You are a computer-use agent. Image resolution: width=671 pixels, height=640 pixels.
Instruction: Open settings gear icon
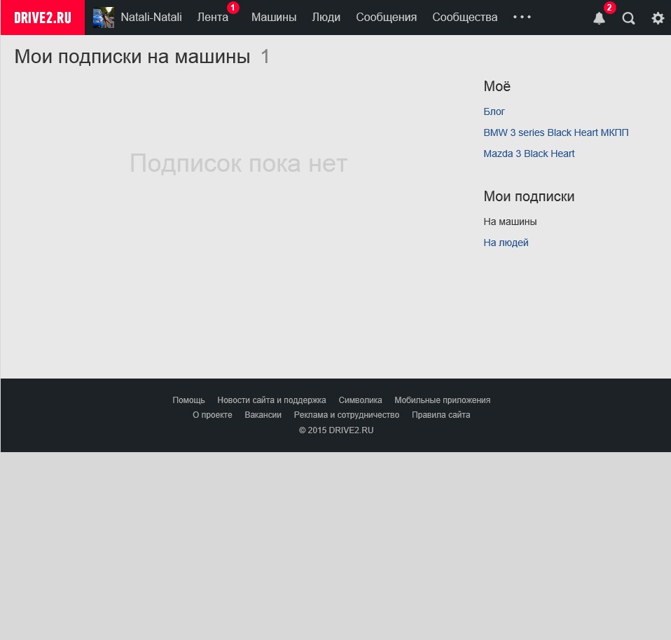point(658,18)
